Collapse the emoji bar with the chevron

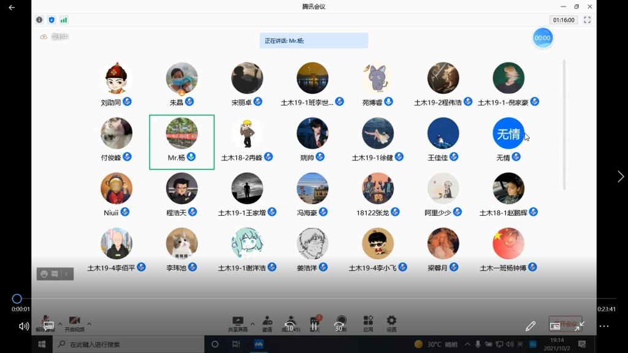(x=67, y=274)
